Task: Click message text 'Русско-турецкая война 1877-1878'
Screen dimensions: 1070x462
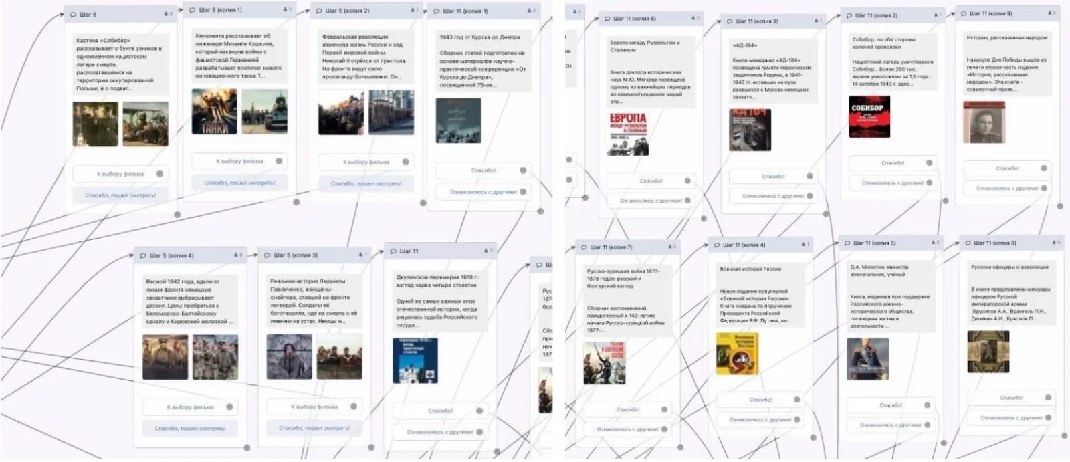Action: tap(623, 275)
